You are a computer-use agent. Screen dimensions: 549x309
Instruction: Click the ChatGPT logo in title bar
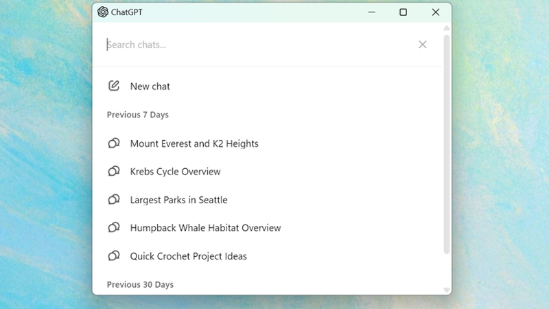(x=103, y=12)
